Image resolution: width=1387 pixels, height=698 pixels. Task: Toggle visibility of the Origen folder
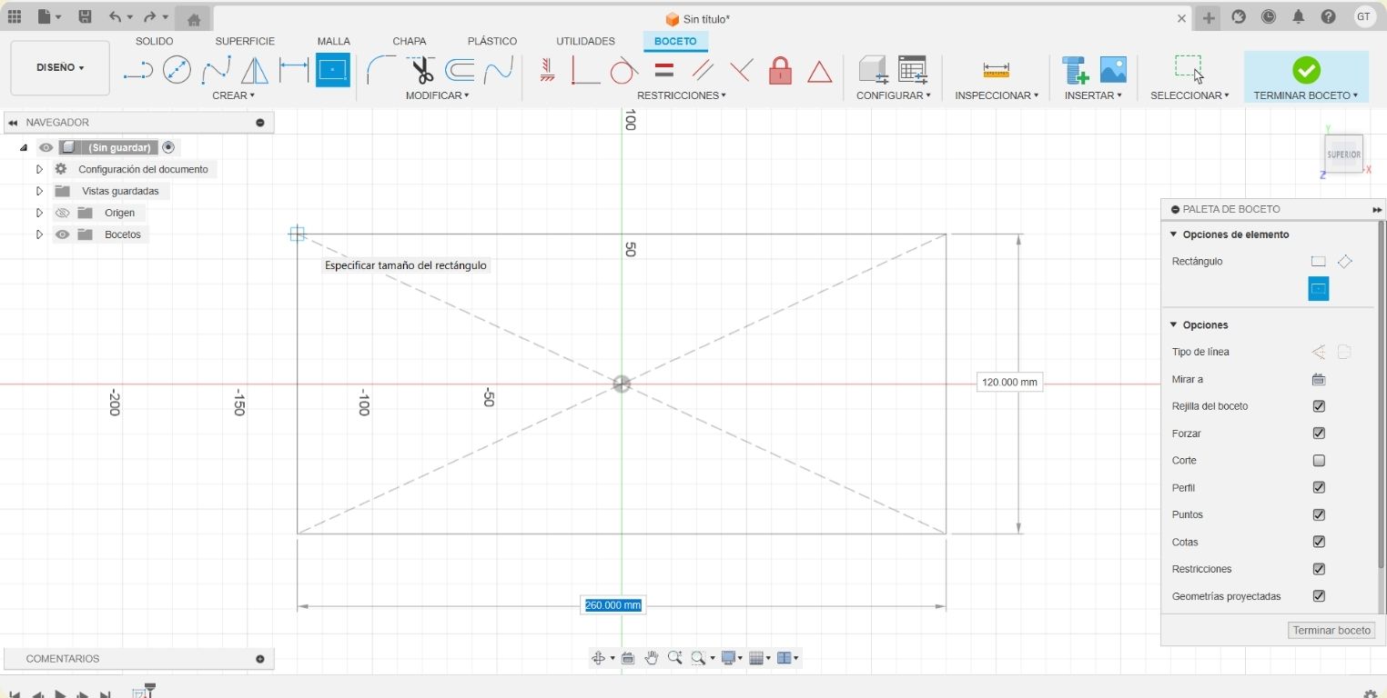click(63, 213)
